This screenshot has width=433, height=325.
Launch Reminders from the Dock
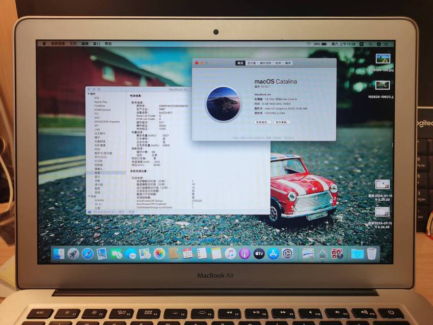pyautogui.click(x=202, y=254)
